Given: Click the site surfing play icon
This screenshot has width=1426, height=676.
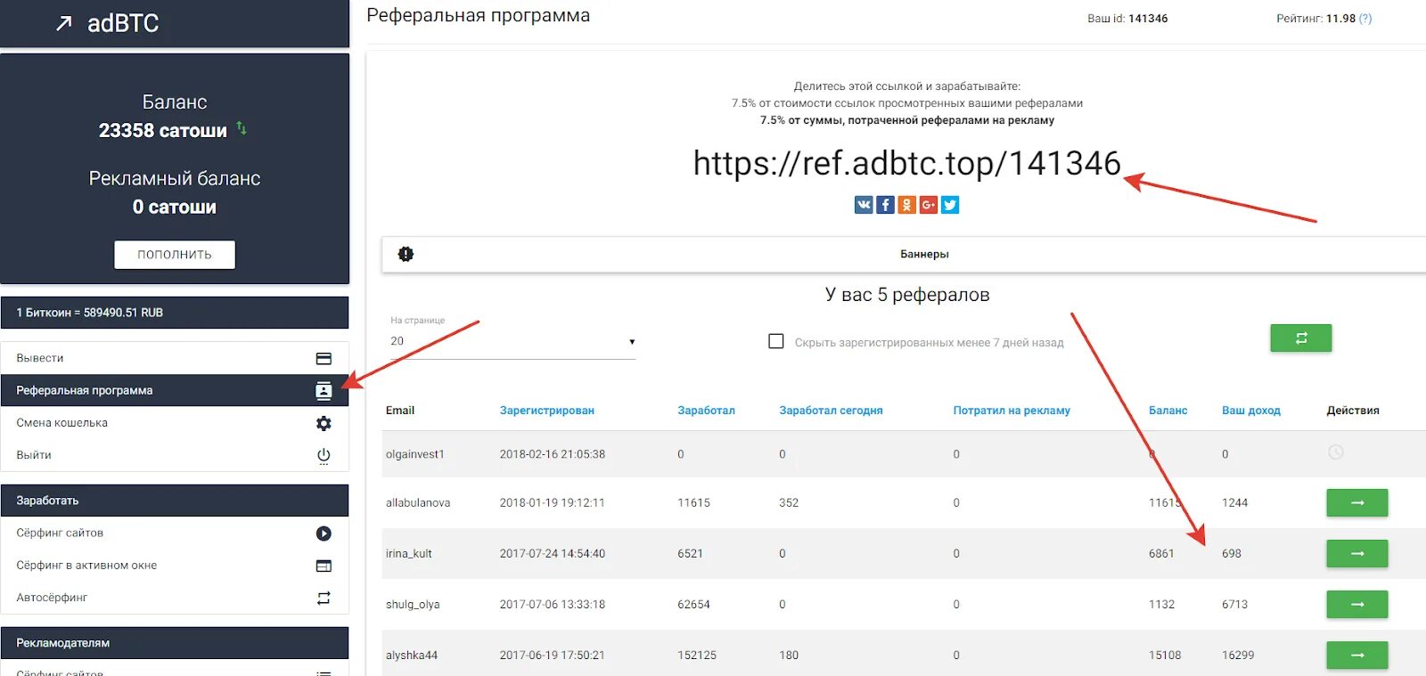Looking at the screenshot, I should tap(324, 533).
